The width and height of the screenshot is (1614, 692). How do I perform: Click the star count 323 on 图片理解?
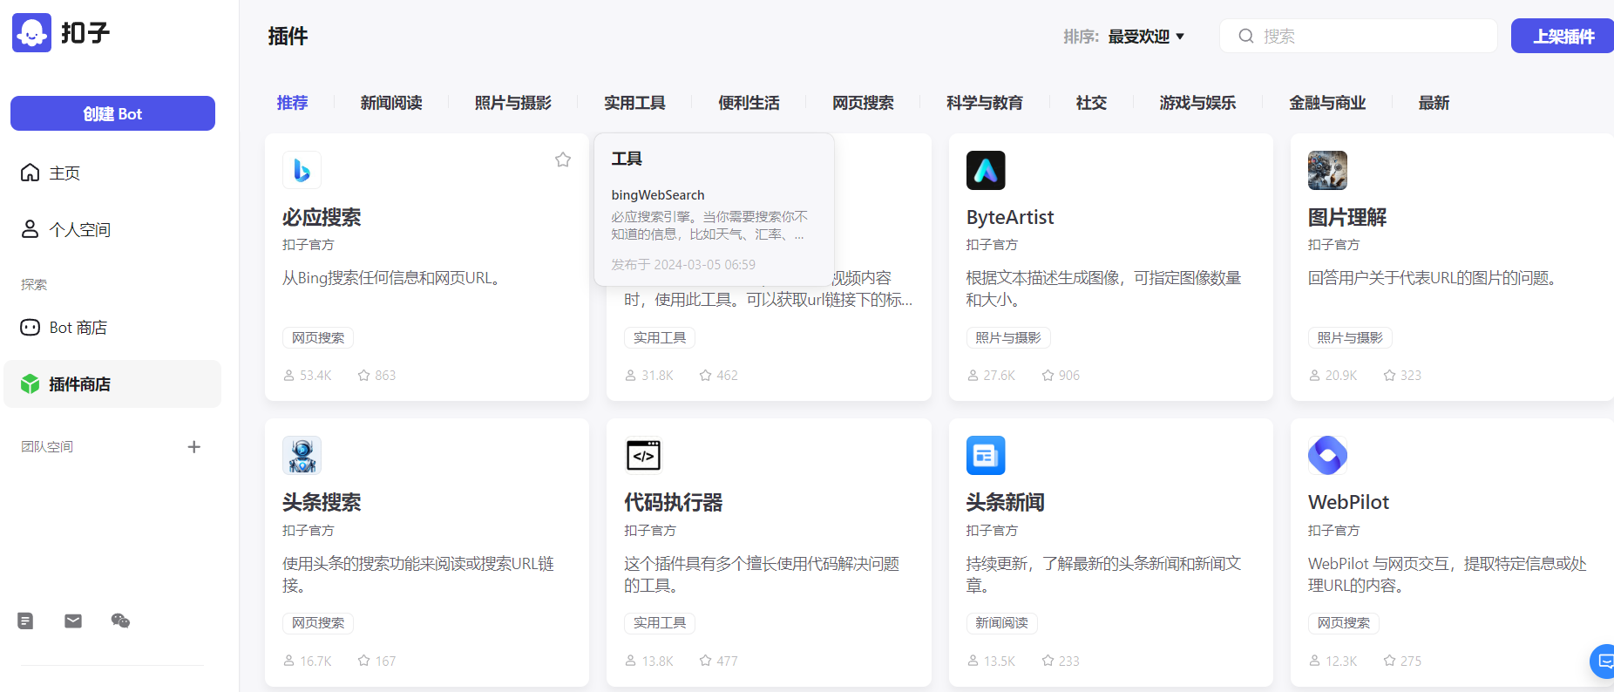coord(1402,376)
